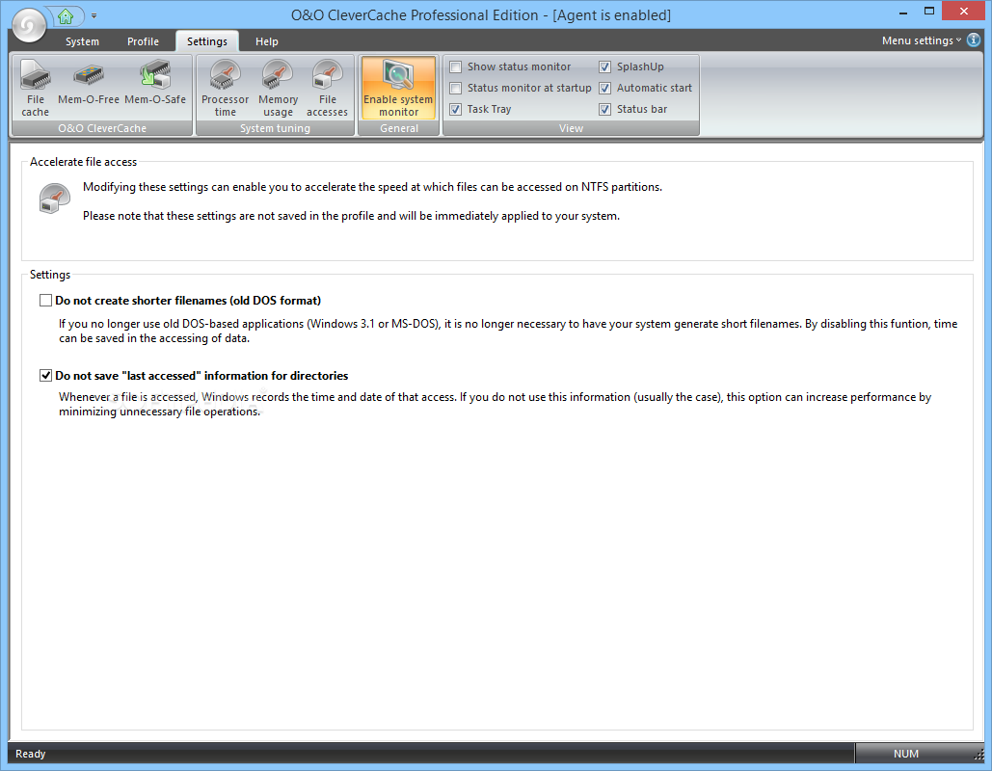Switch to the Profile tab

pos(143,41)
